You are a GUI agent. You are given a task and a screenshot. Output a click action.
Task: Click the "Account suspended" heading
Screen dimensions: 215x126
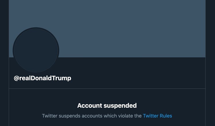[107, 105]
